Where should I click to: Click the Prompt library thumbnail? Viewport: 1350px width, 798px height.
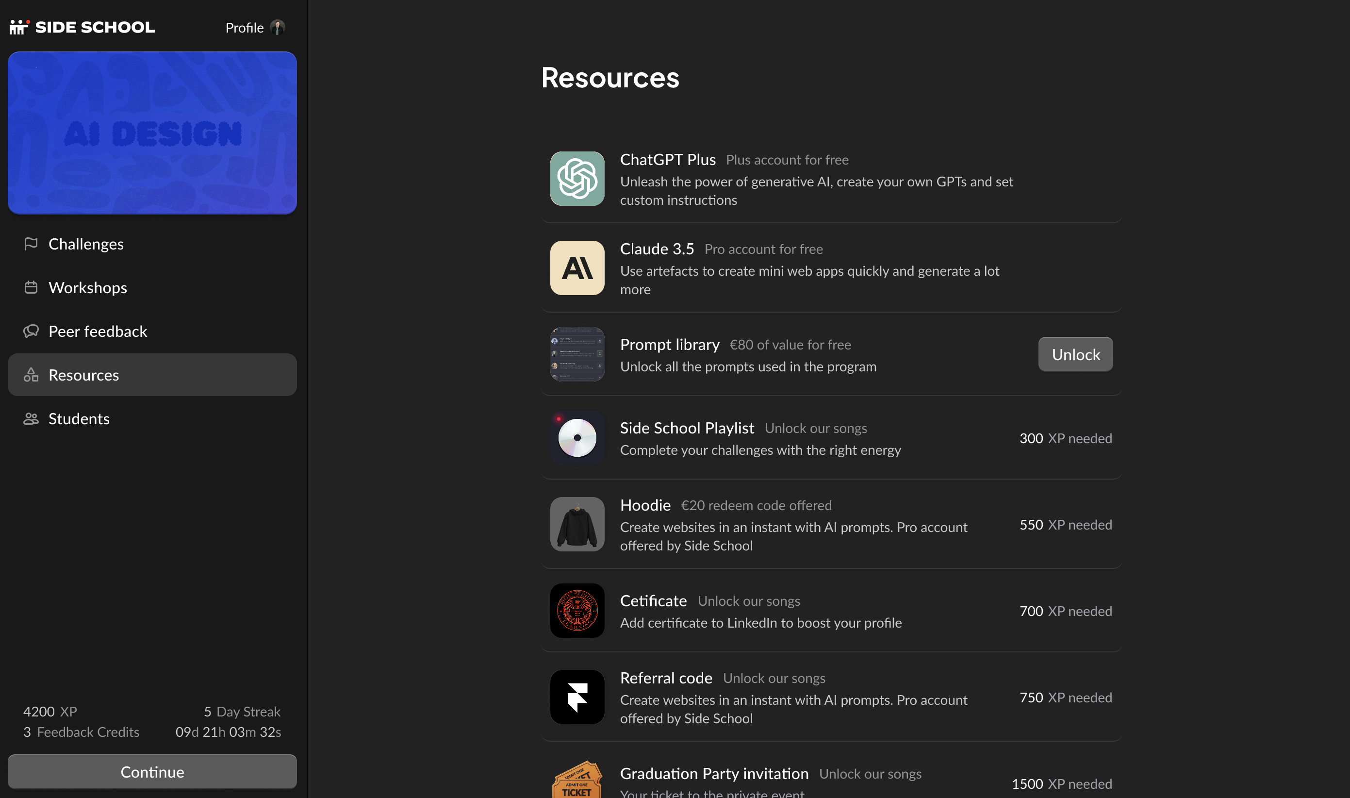tap(576, 354)
